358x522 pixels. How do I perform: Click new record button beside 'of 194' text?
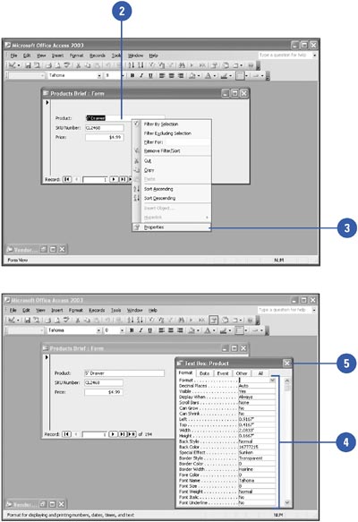click(x=132, y=434)
